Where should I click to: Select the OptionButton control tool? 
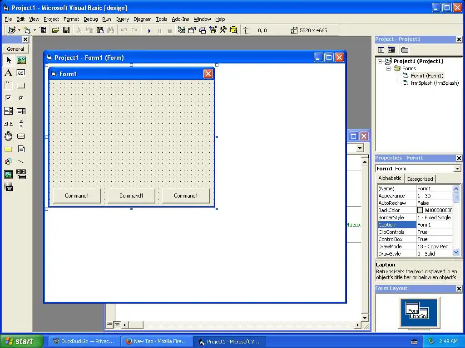click(21, 98)
